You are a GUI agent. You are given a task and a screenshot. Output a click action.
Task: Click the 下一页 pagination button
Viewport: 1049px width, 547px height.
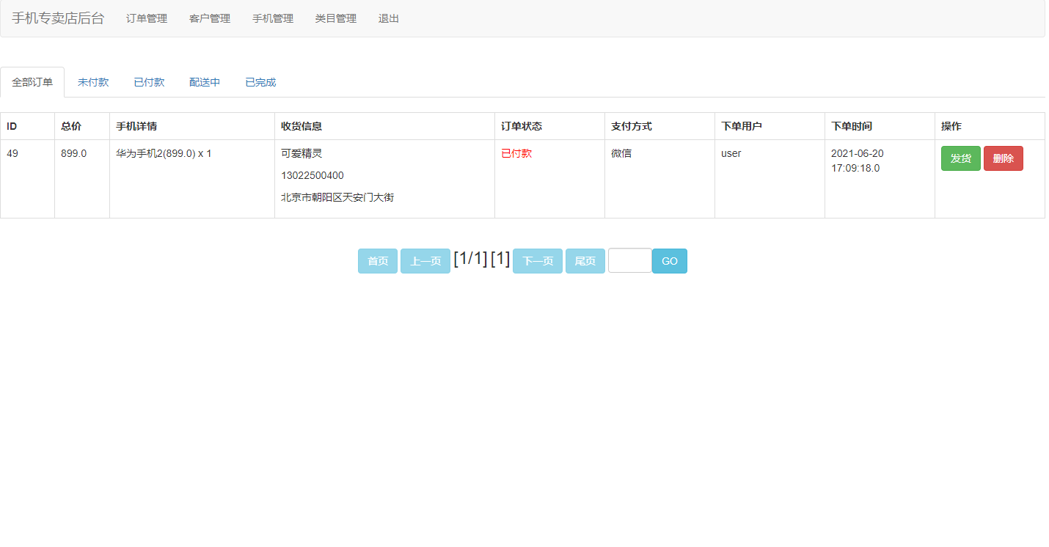[537, 260]
